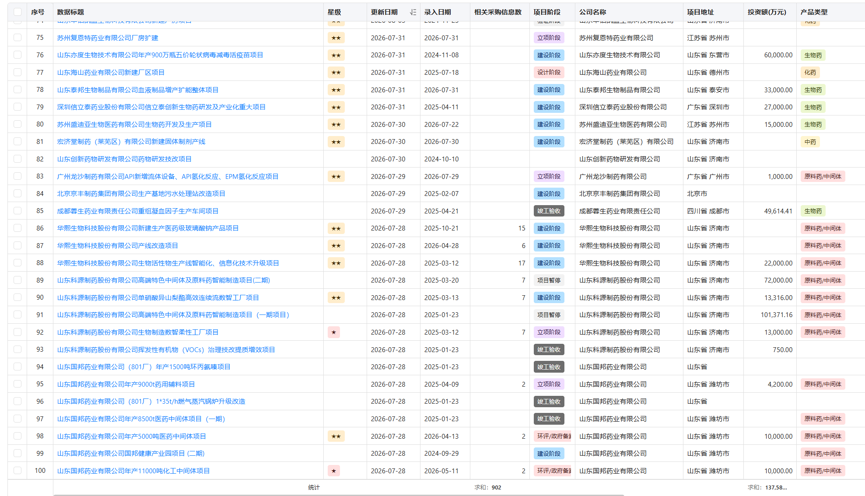
Task: Click purchase count 17 in row 88
Action: coord(522,263)
